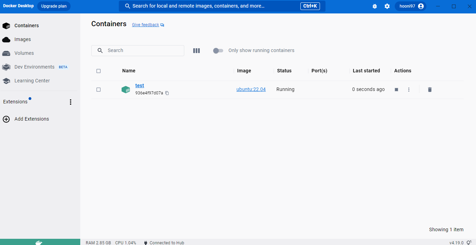
Task: Click the Add Extensions plus icon
Action: tap(6, 119)
